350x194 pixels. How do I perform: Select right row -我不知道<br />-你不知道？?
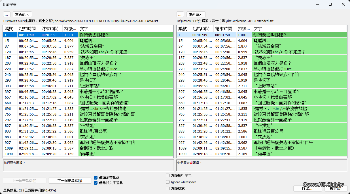click(x=262, y=52)
